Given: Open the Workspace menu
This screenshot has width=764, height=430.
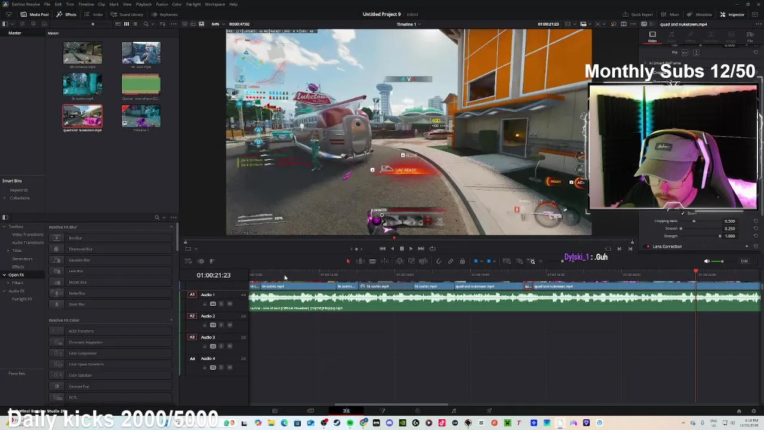Looking at the screenshot, I should [x=215, y=4].
